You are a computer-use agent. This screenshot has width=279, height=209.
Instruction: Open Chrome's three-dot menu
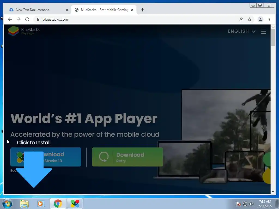pyautogui.click(x=269, y=19)
